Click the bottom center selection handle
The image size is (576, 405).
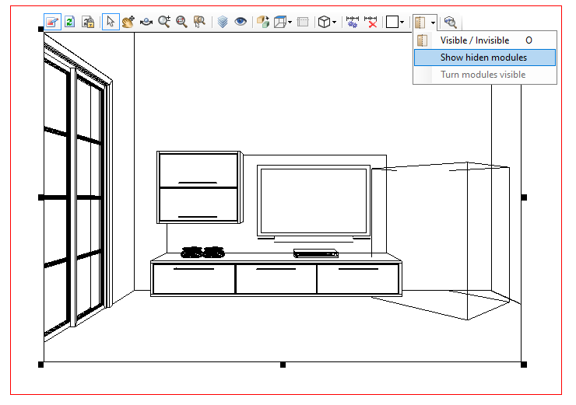coord(283,365)
